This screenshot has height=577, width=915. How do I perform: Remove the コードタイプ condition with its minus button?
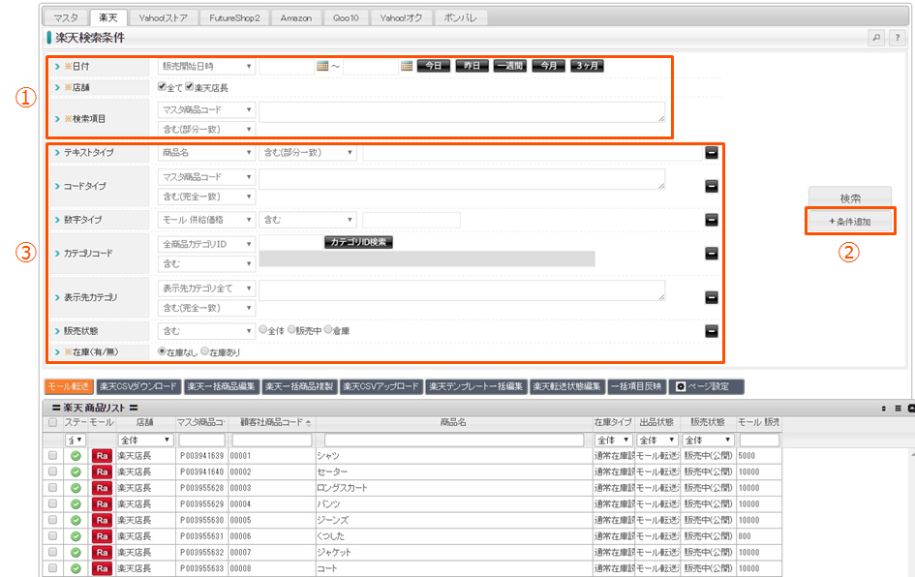click(x=712, y=187)
